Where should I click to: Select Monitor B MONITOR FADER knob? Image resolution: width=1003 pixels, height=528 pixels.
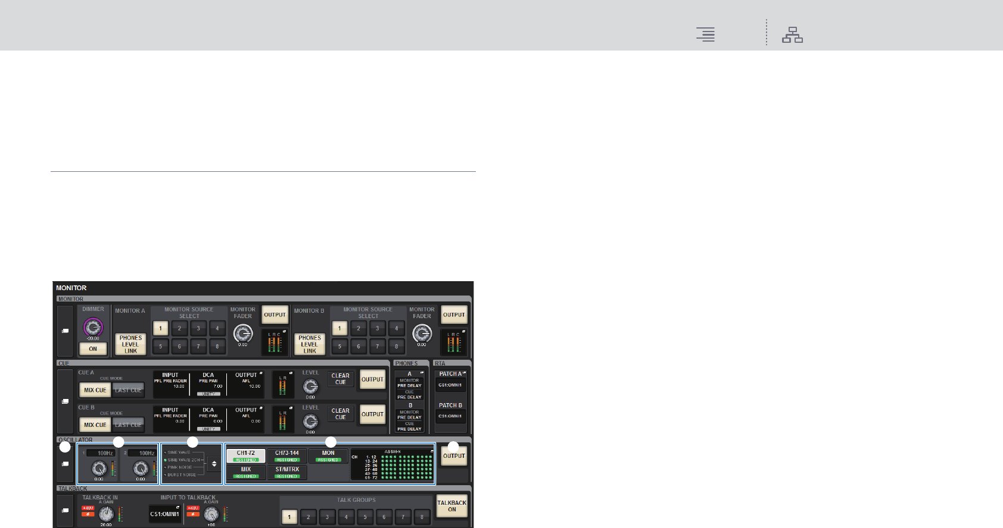(422, 333)
